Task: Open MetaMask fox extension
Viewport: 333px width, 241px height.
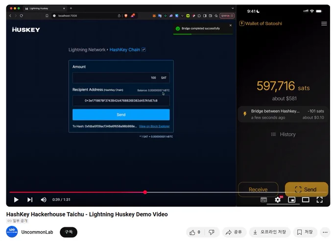Action: coord(154,16)
